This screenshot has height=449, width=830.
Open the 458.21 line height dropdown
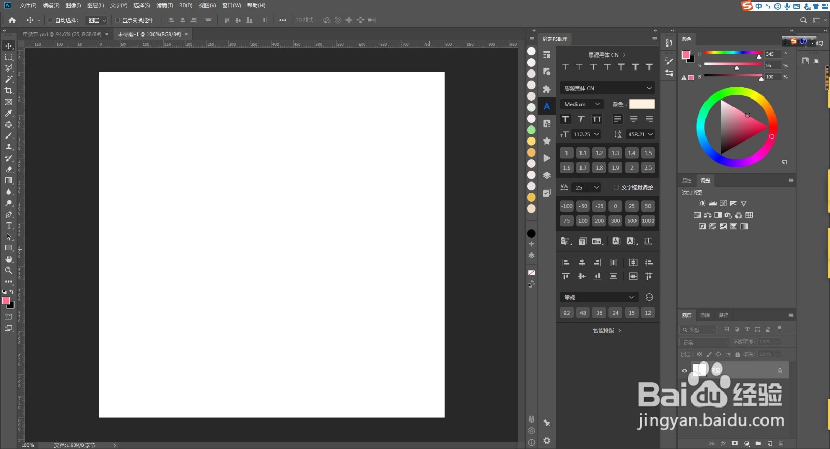(641, 134)
